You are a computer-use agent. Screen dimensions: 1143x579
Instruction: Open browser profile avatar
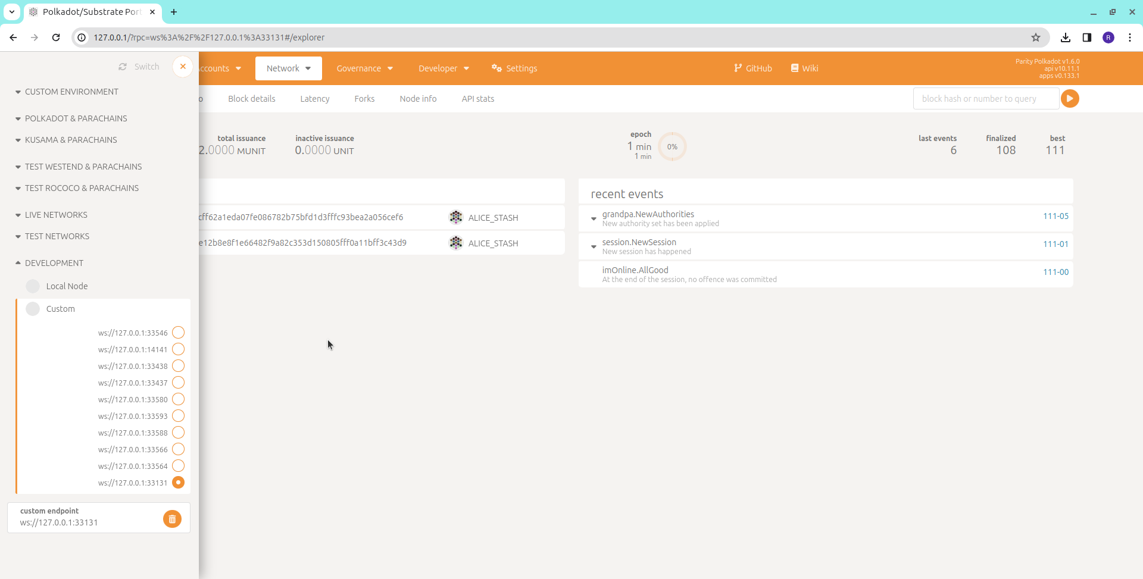(1108, 37)
